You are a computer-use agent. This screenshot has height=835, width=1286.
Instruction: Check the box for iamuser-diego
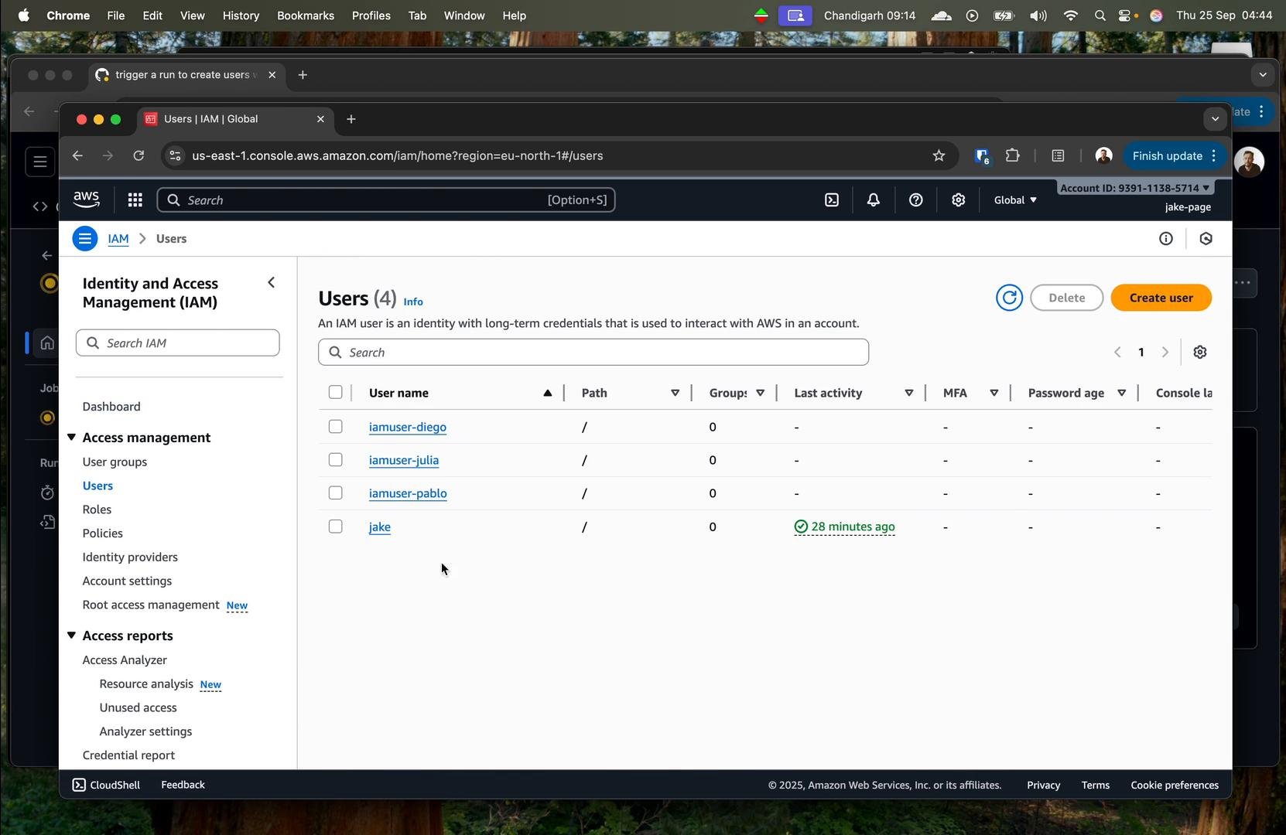(x=335, y=427)
